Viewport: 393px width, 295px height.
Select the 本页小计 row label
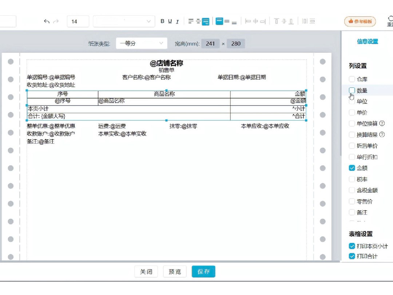38,109
